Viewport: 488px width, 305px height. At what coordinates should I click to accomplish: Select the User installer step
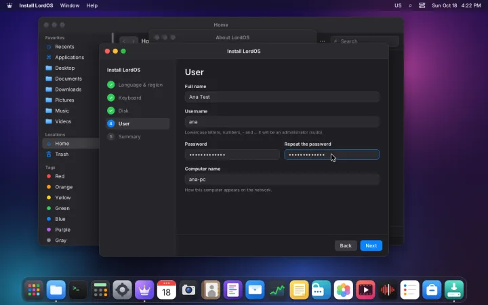[138, 123]
